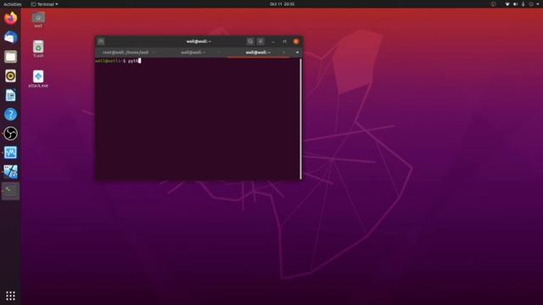Viewport: 543px width, 305px height.
Task: Click the new tab button in Terminal header
Action: coord(101,42)
